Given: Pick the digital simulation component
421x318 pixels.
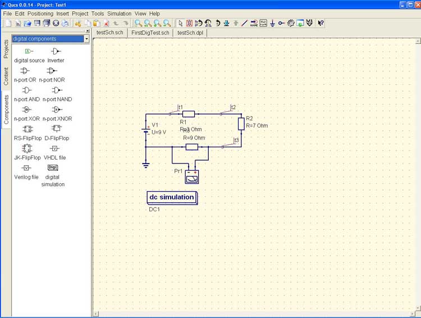Looking at the screenshot, I should 53,175.
